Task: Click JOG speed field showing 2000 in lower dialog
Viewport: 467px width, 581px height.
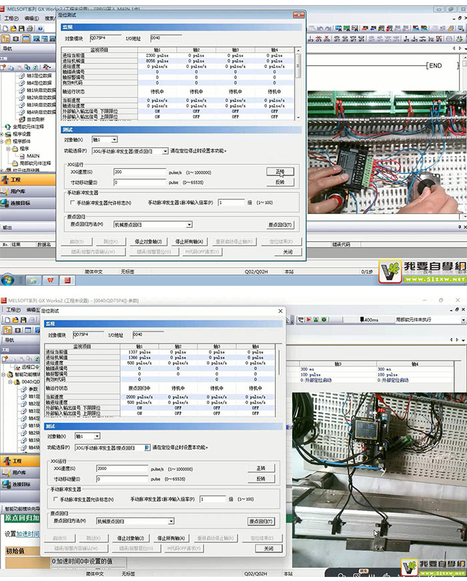Action: pyautogui.click(x=122, y=469)
